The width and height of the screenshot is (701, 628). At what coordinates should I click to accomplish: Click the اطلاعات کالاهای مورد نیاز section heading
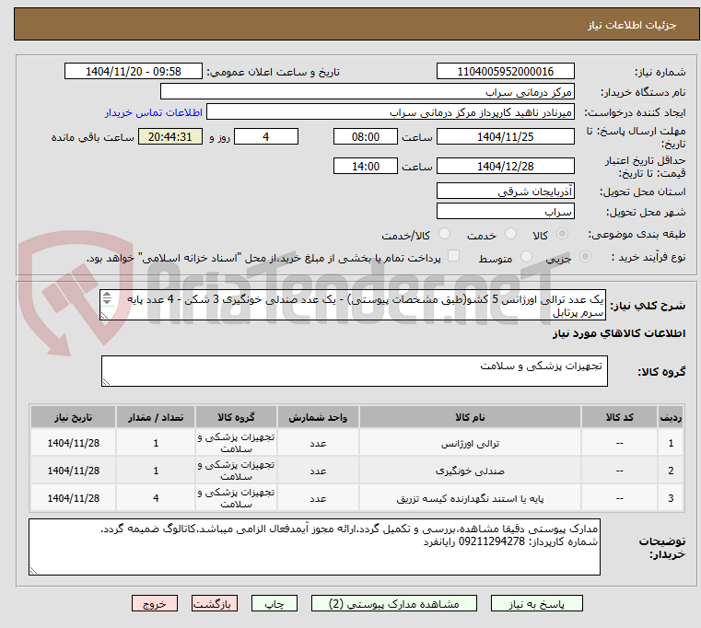click(x=619, y=333)
